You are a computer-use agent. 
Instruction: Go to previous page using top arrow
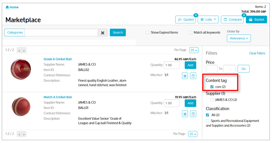(19, 51)
